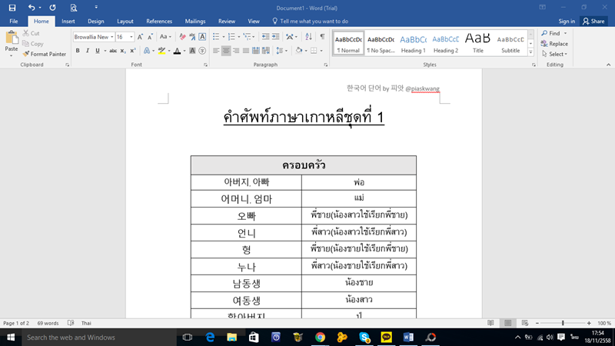Open Google Chrome from the taskbar

point(320,337)
